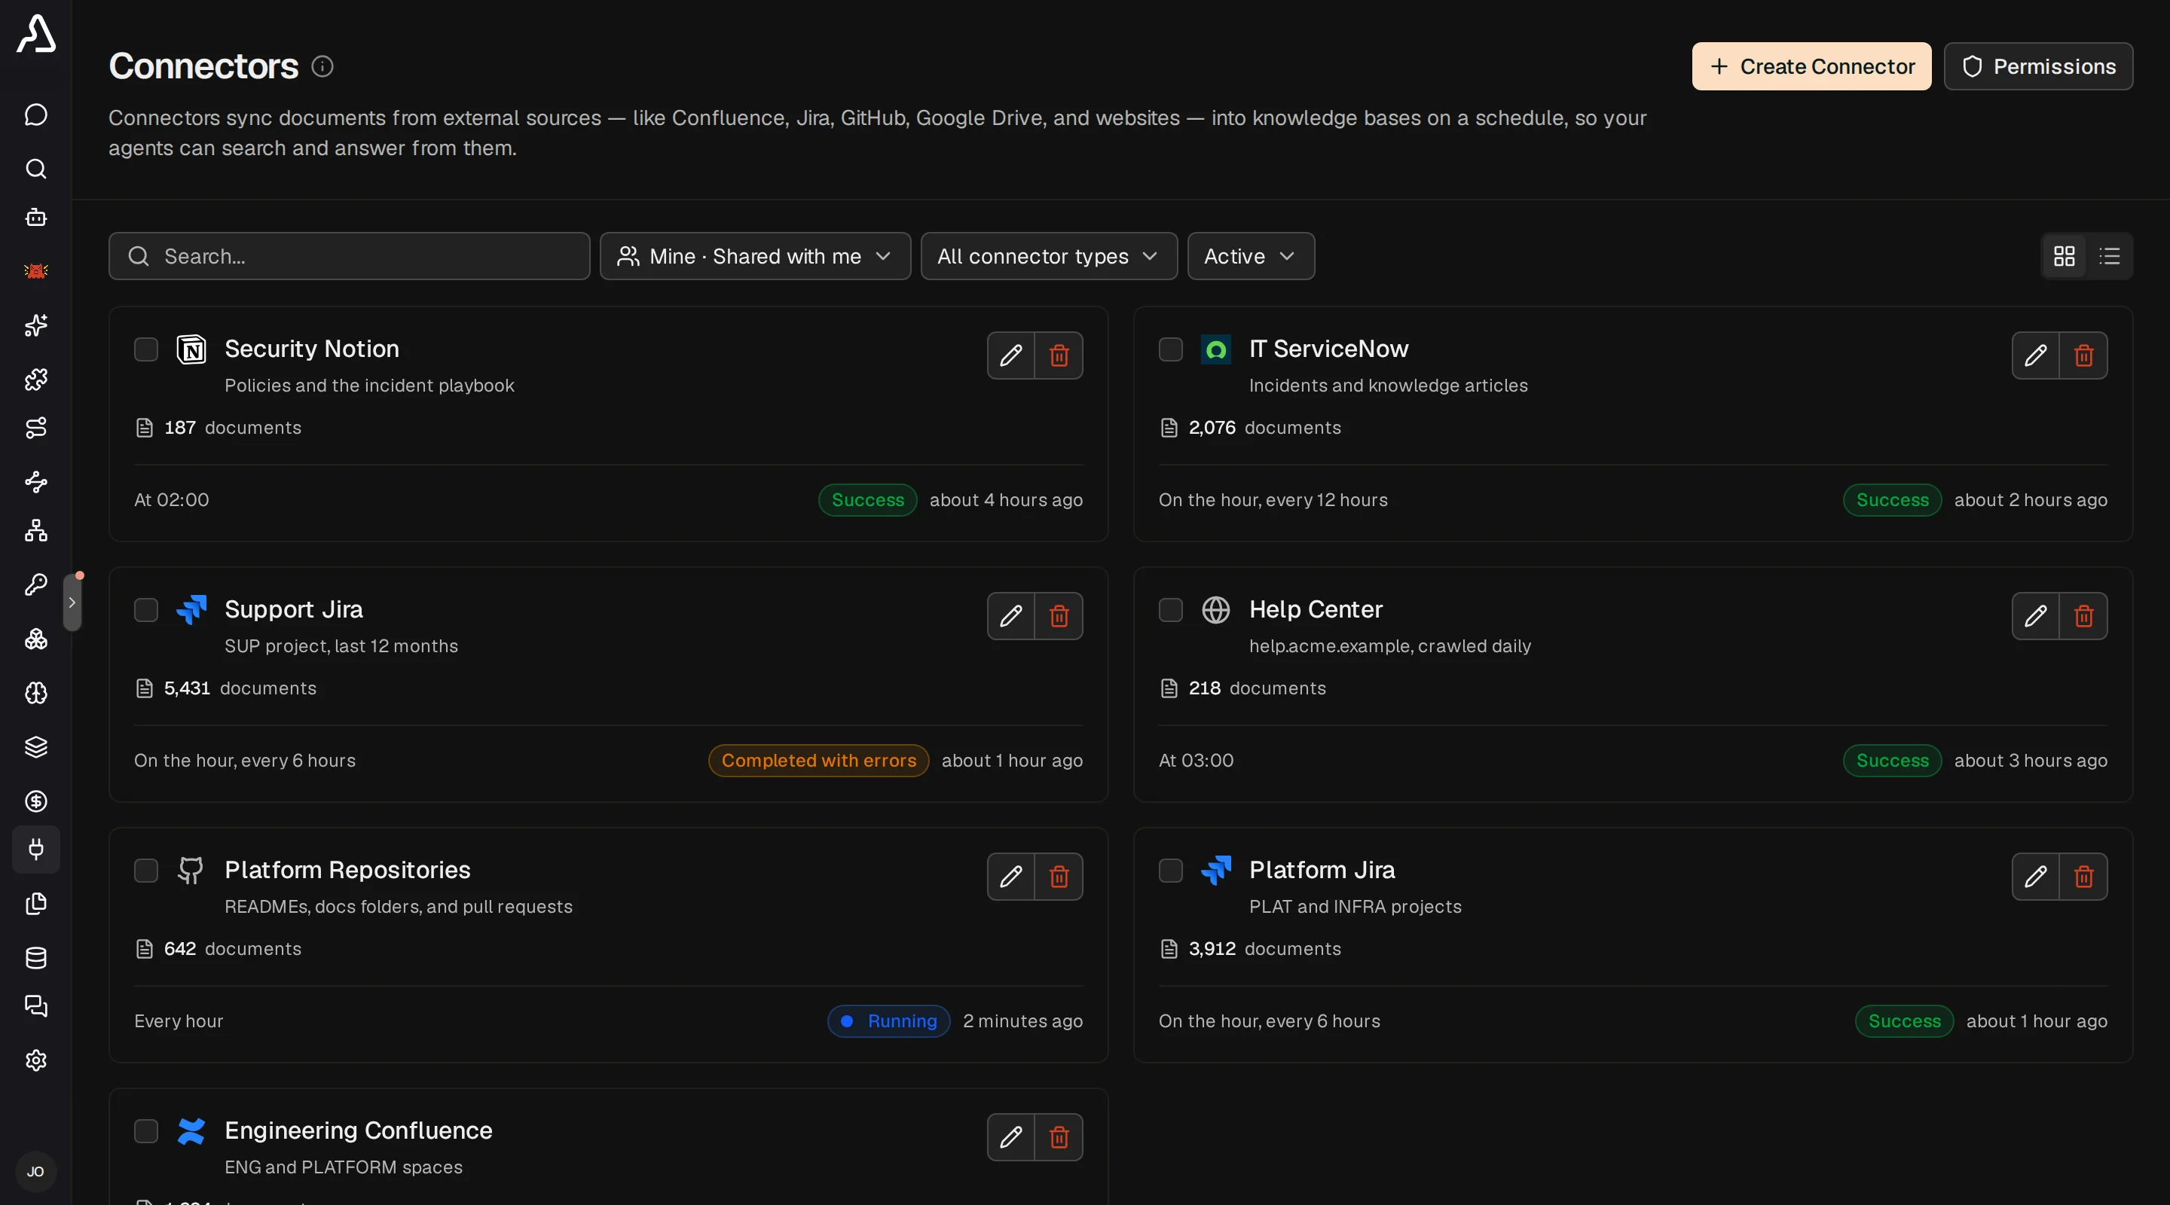Open the brain icon in sidebar
Screen dimensions: 2170x1205
[x=35, y=692]
